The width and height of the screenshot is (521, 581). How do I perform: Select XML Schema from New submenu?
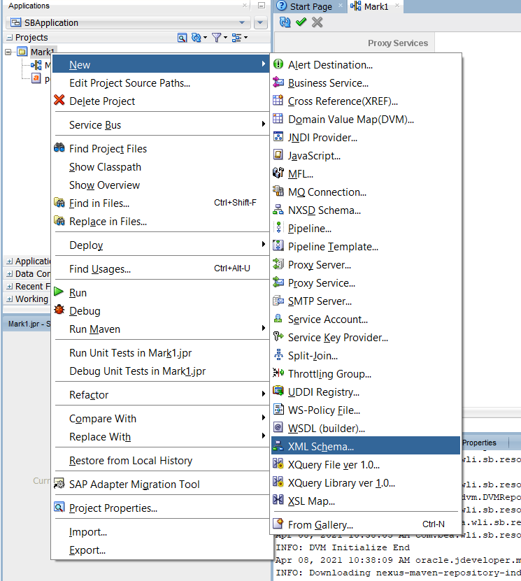[x=321, y=446]
